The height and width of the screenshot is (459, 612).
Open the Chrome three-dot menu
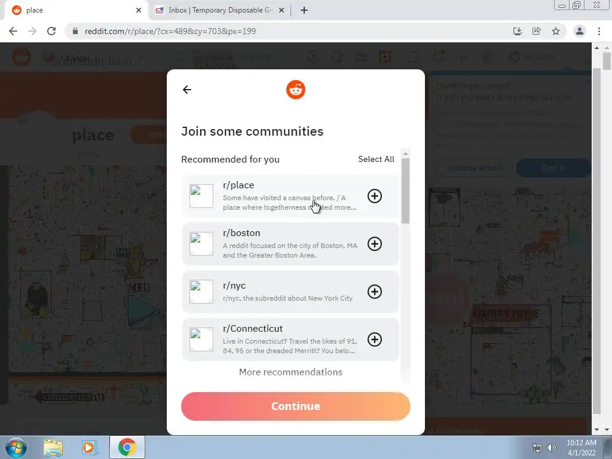click(599, 31)
